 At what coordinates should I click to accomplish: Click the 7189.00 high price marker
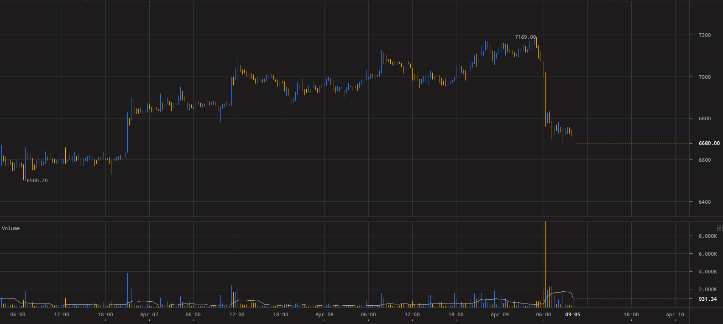525,37
